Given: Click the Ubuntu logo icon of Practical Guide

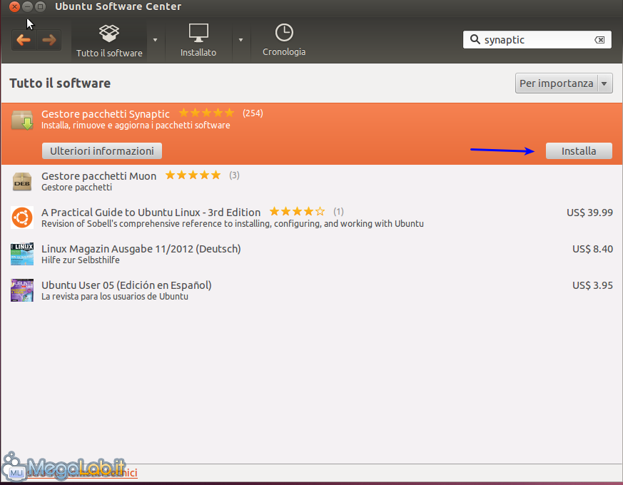Looking at the screenshot, I should pyautogui.click(x=22, y=218).
